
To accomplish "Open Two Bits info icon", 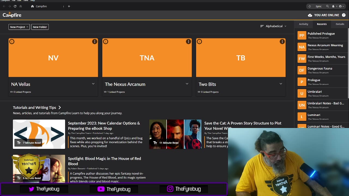I will 199,41.
